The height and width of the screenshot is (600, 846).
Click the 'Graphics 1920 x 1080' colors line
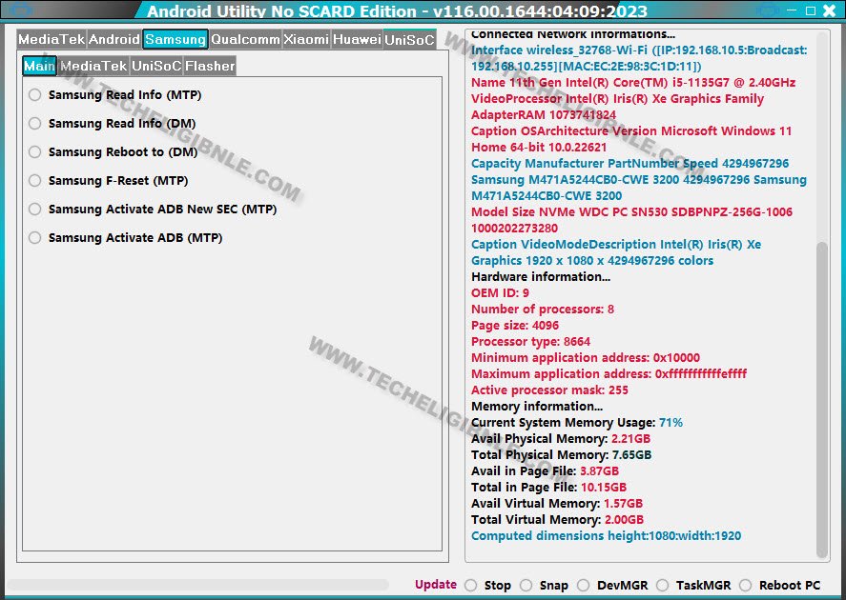592,260
